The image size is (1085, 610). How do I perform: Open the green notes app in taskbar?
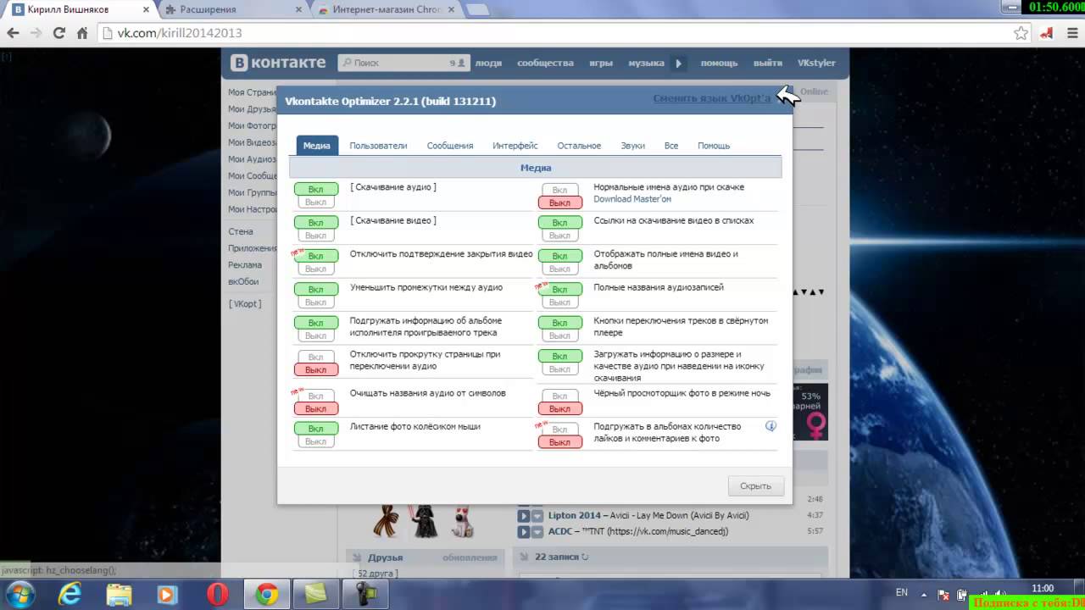click(316, 595)
